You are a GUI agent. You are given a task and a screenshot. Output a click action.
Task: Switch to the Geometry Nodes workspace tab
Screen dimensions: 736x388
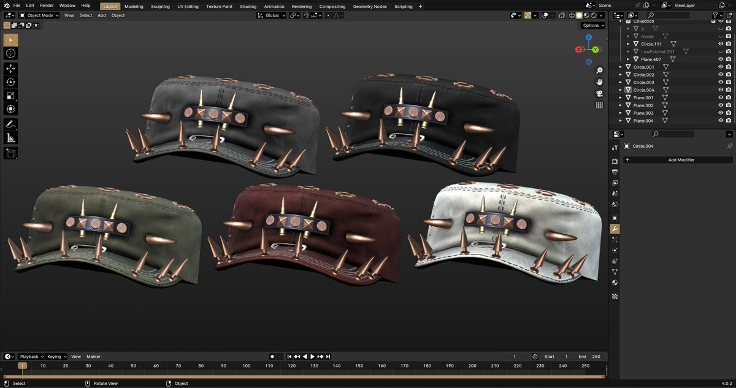pyautogui.click(x=370, y=6)
